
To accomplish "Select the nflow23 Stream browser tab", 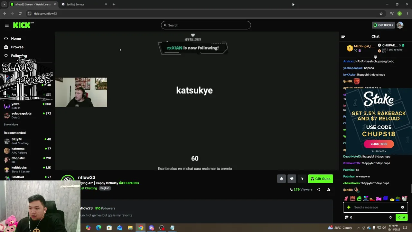I will coord(33,5).
